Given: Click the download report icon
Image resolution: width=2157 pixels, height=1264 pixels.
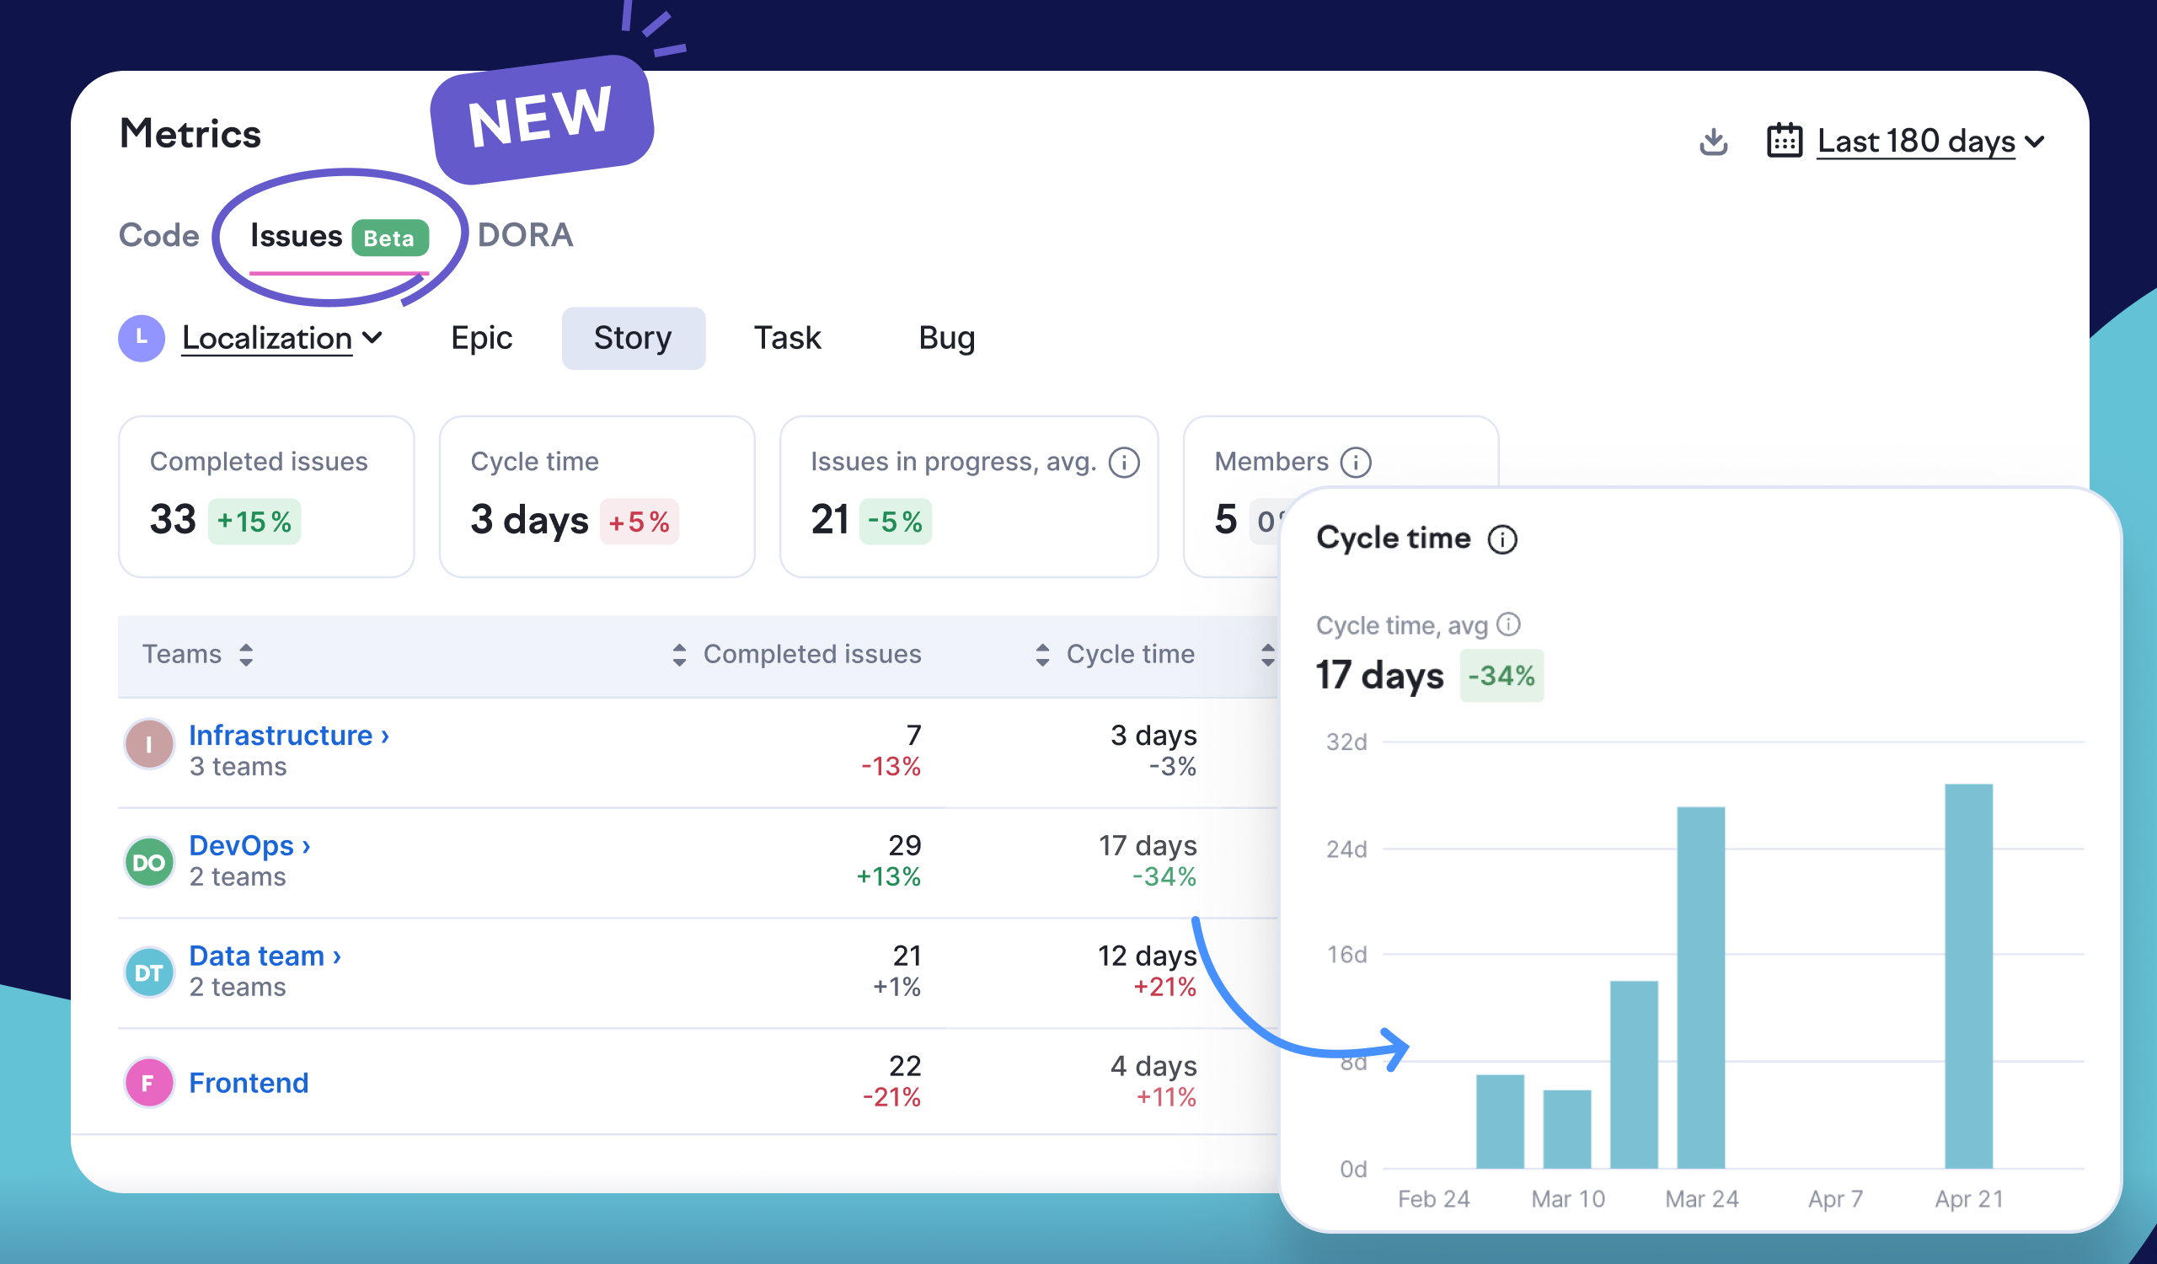Looking at the screenshot, I should (x=1713, y=142).
